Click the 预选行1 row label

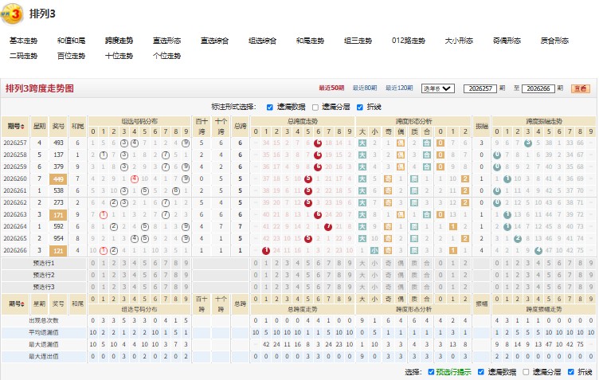pos(44,263)
